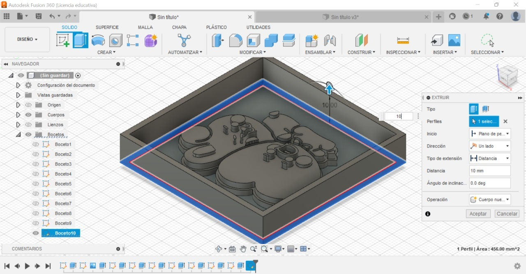This screenshot has width=526, height=274.
Task: Open notifications bell icon
Action: click(x=486, y=16)
